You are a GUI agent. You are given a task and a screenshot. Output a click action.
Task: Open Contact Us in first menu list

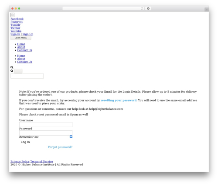coord(24,50)
